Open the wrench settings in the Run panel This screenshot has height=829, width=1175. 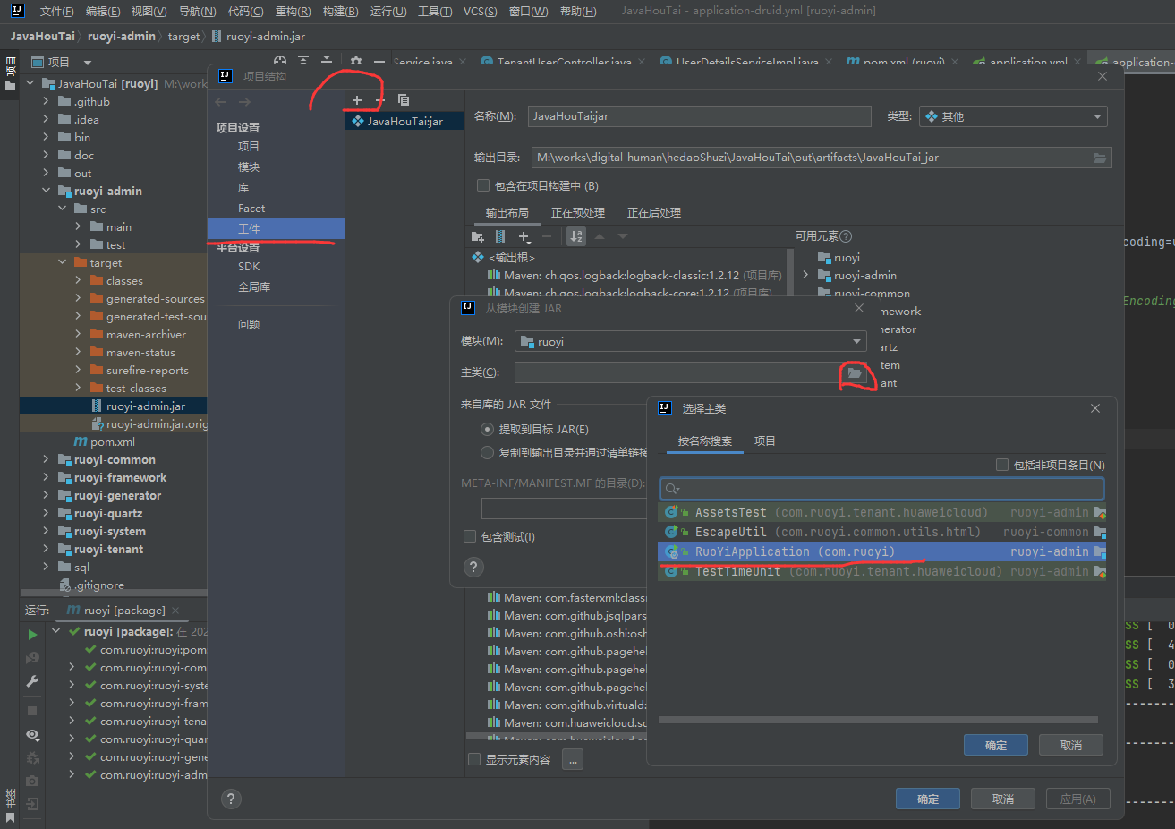coord(32,681)
